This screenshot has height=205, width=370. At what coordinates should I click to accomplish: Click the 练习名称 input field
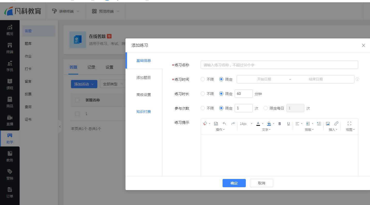279,65
